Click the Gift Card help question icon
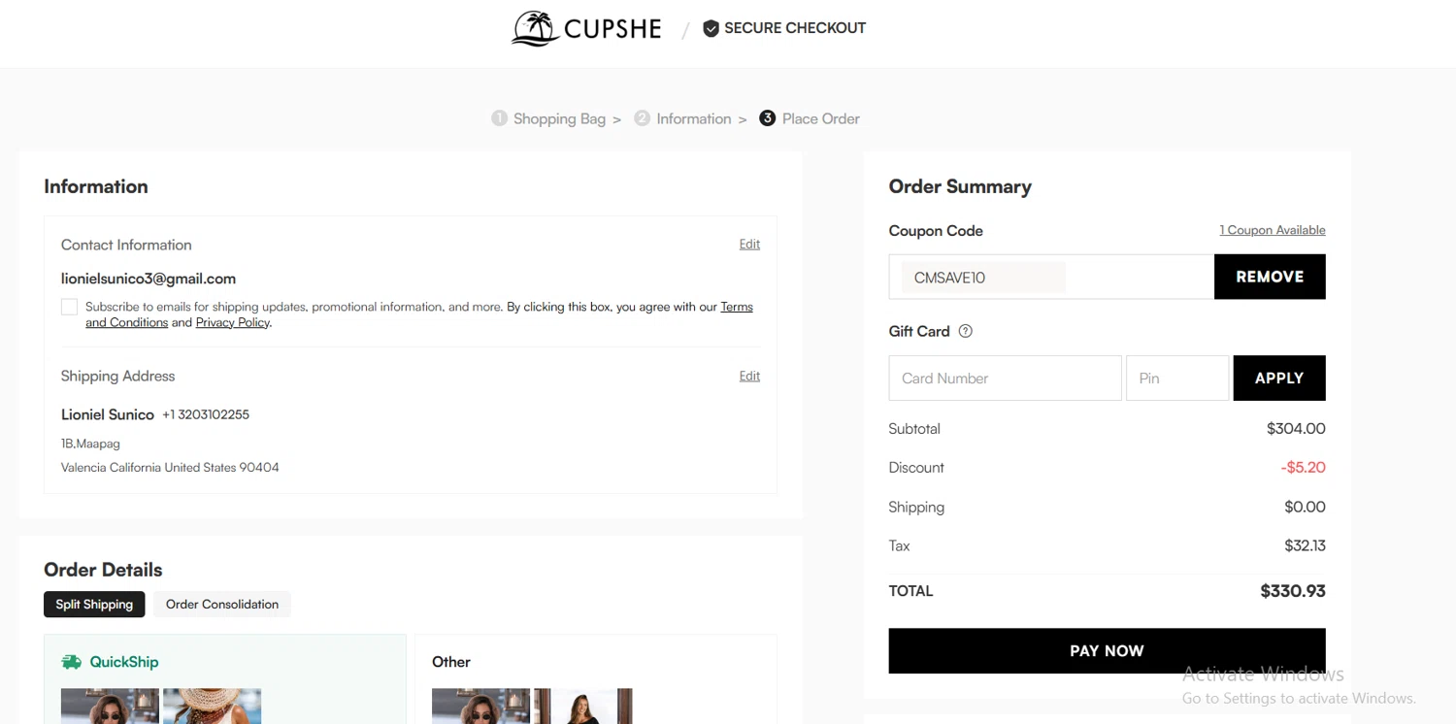The image size is (1456, 724). pos(965,331)
